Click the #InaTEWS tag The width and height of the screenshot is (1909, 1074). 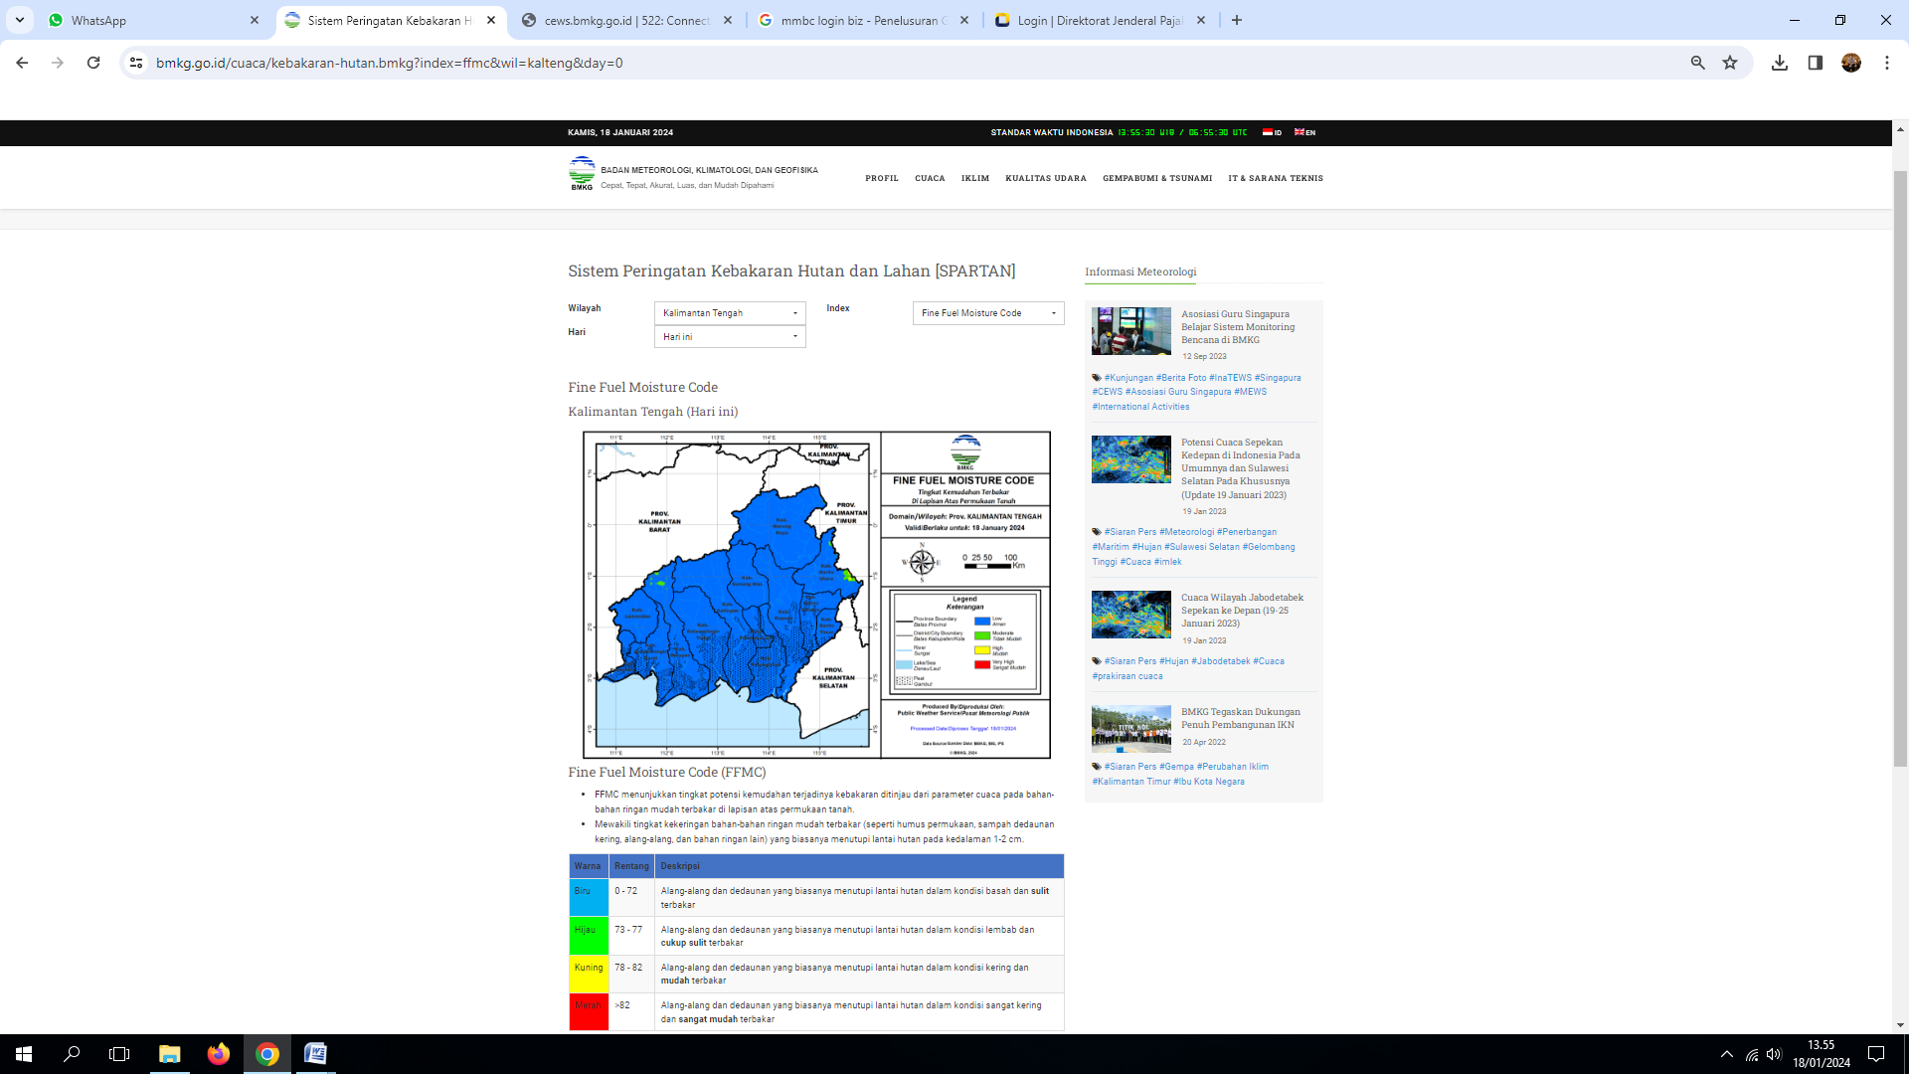point(1231,378)
